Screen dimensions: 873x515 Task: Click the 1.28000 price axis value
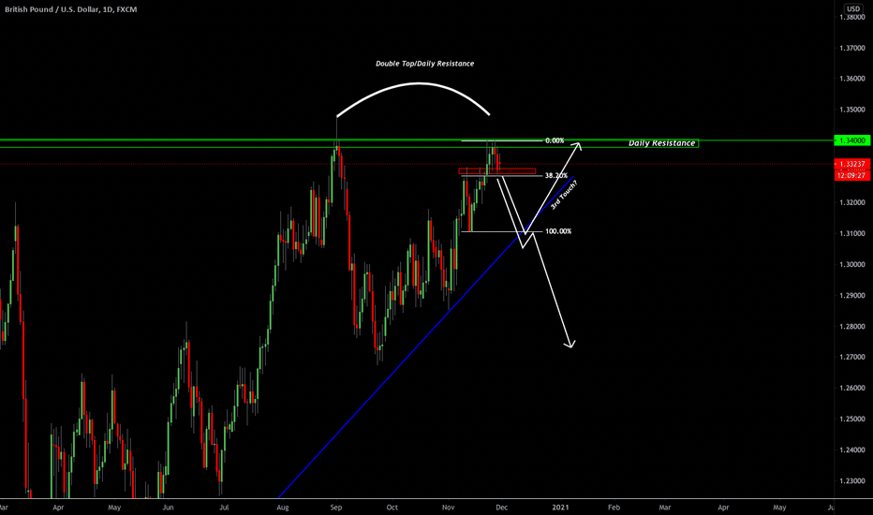[851, 326]
